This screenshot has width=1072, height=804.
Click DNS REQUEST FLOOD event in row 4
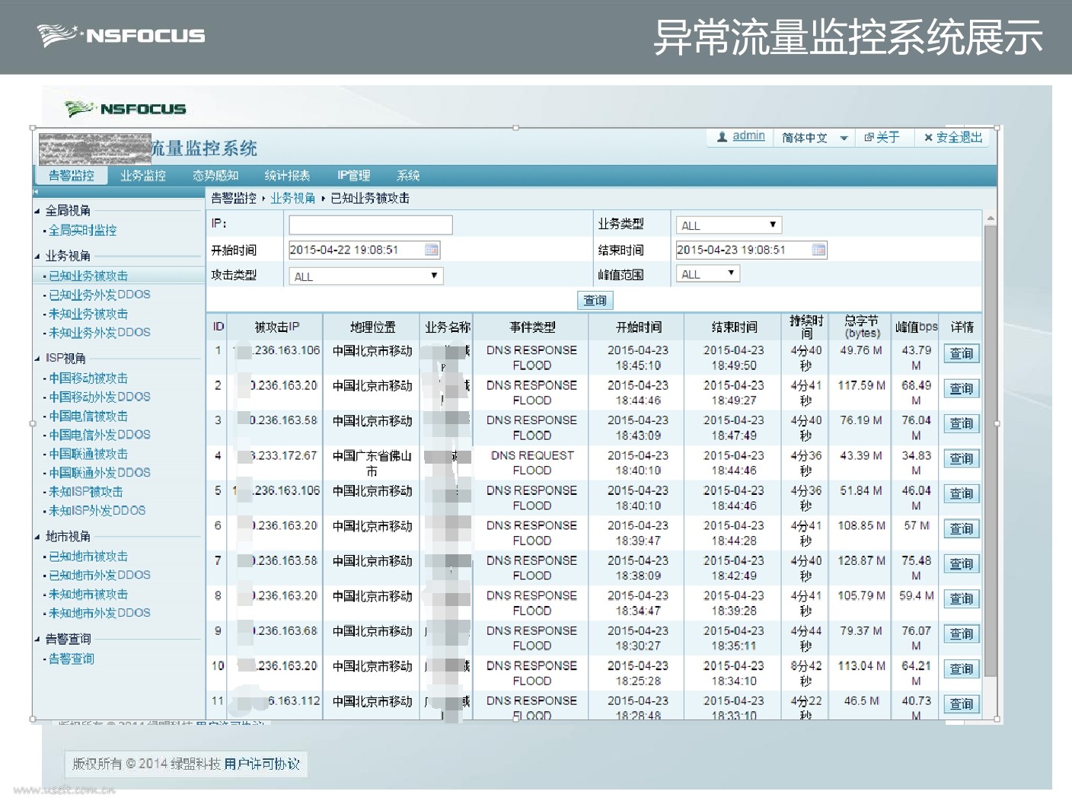click(532, 463)
